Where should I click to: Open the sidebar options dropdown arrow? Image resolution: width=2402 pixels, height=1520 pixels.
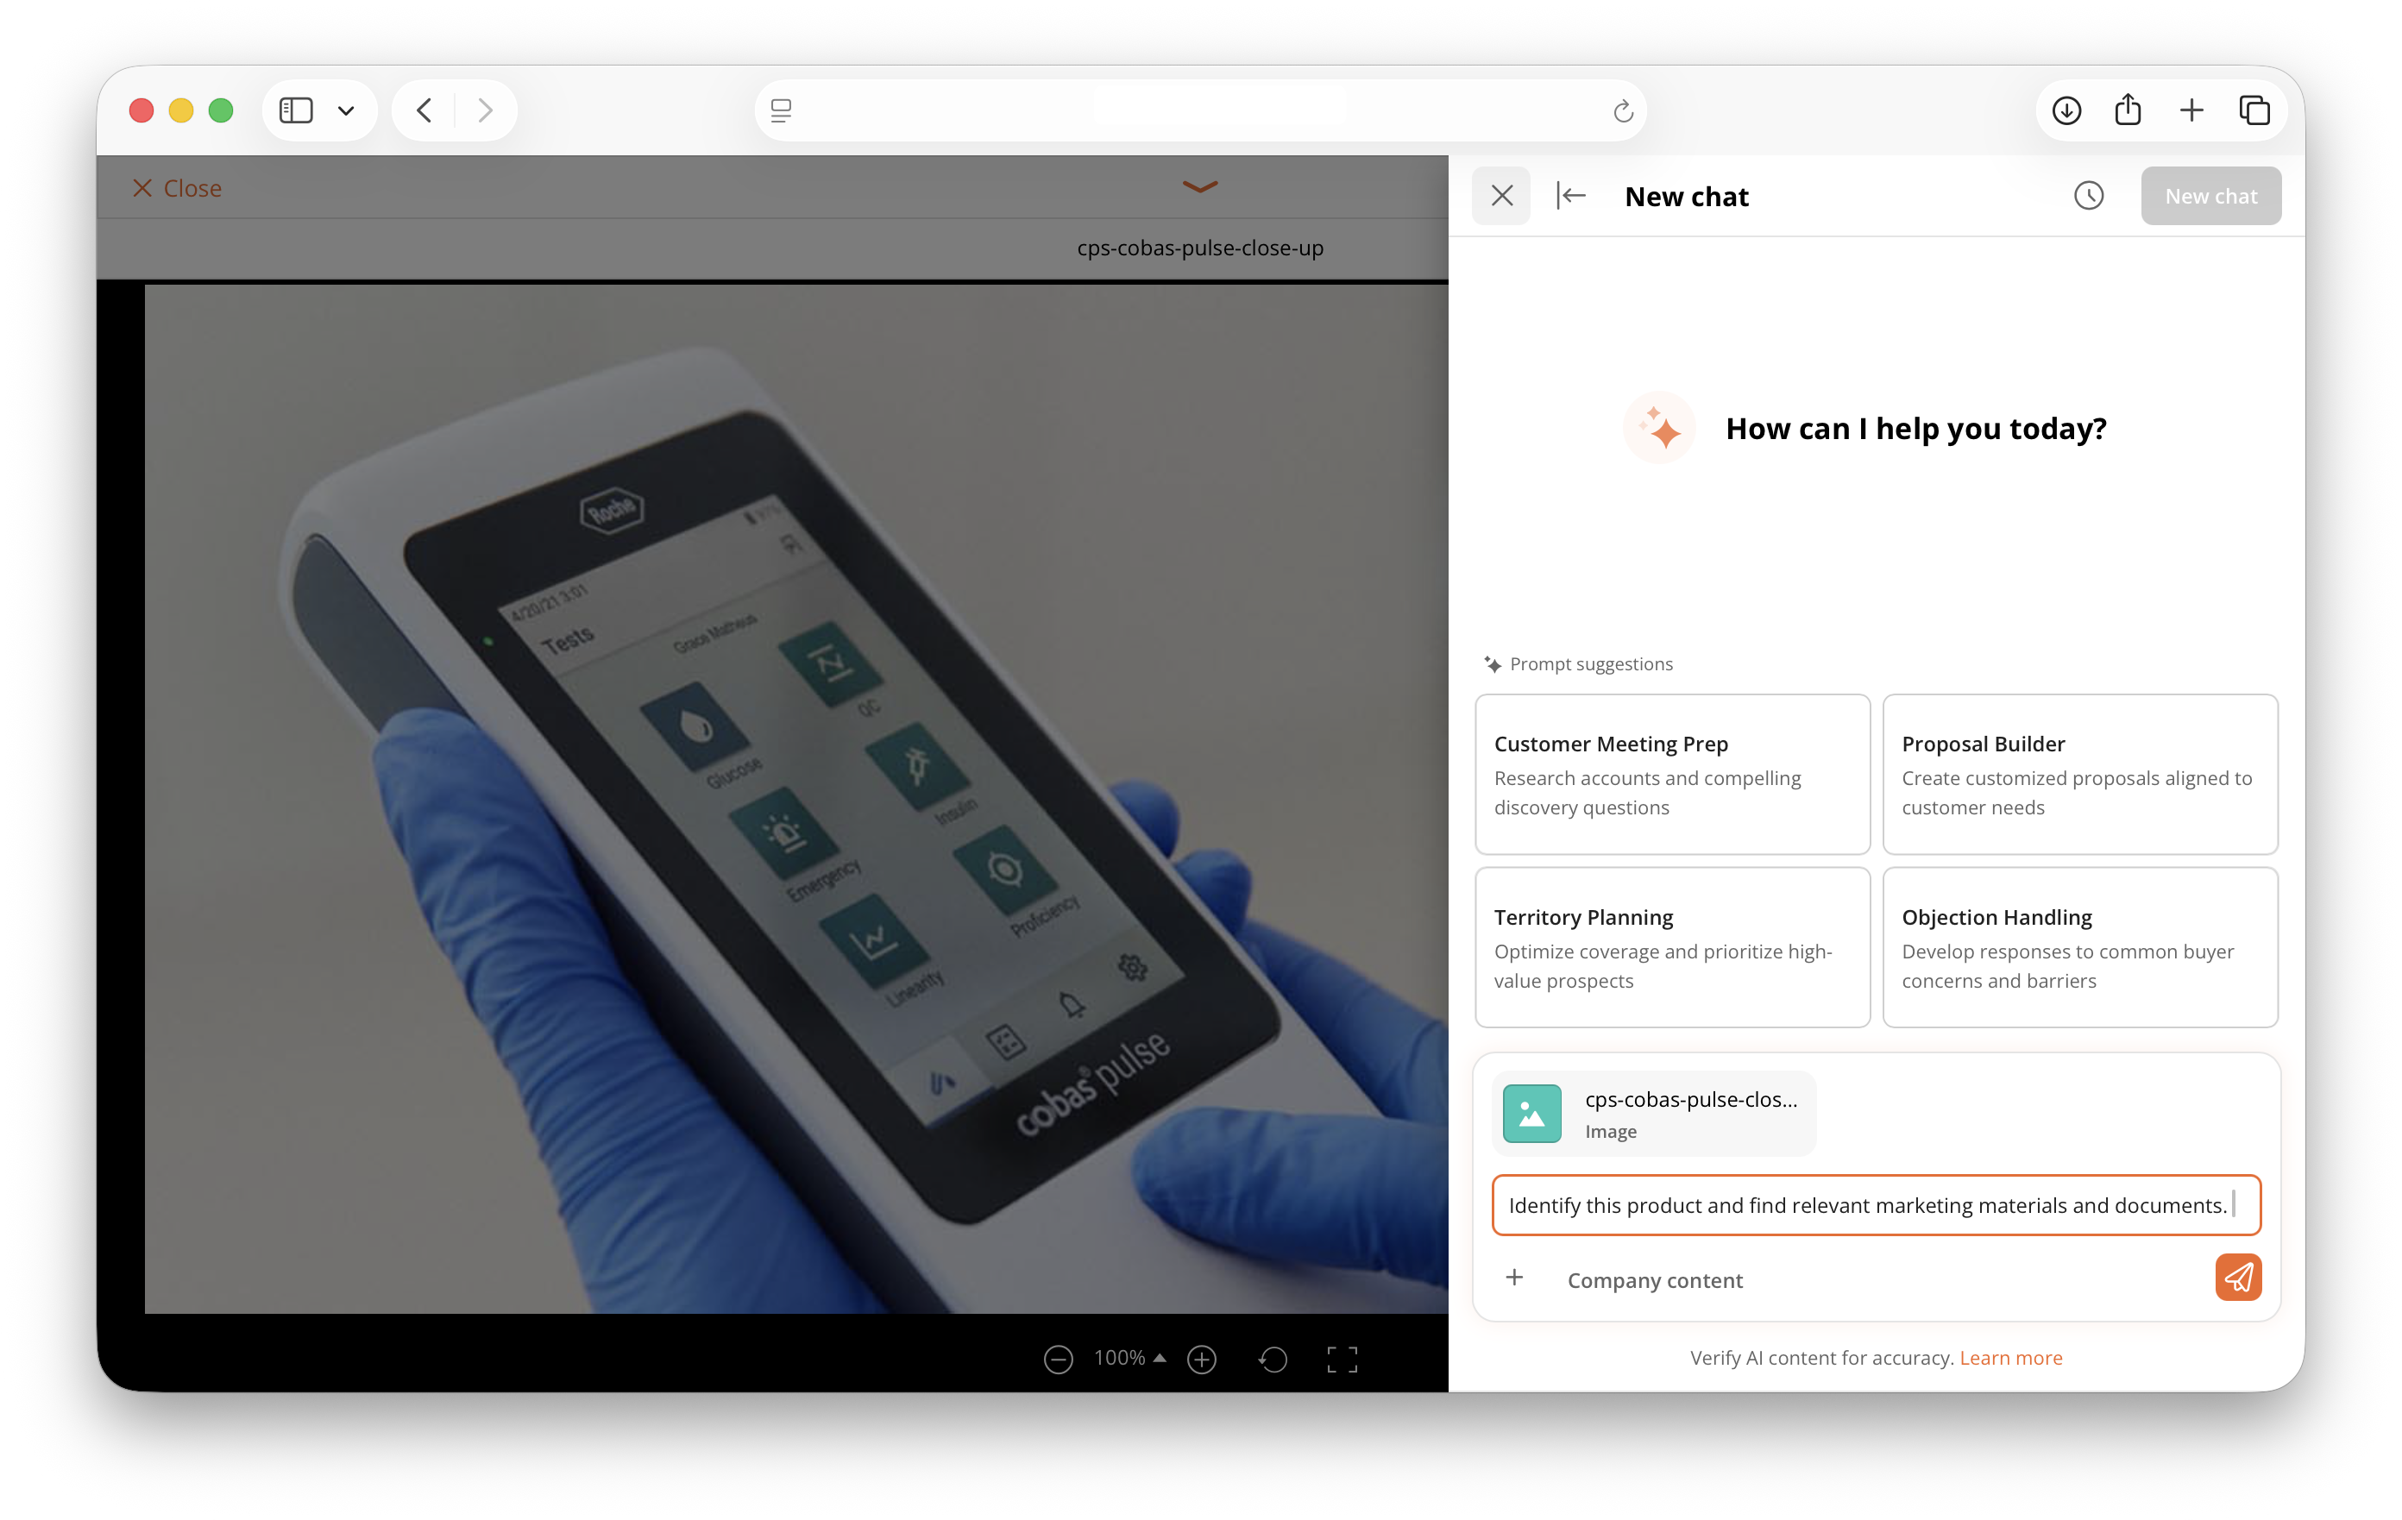[346, 110]
